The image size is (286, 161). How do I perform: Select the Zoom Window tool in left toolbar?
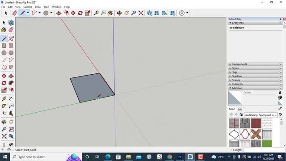11,129
